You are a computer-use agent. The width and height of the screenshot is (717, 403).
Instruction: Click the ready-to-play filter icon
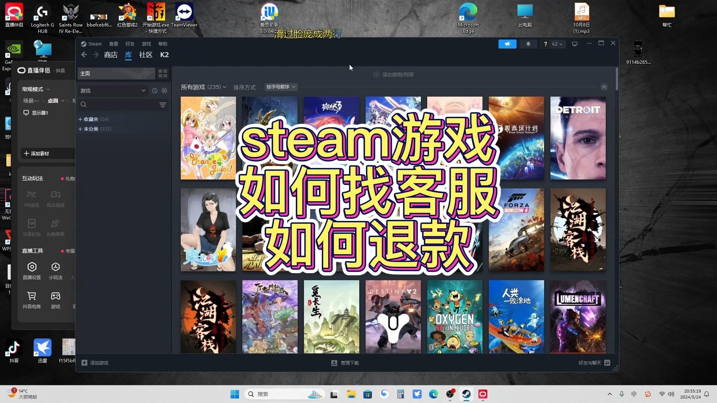pos(164,91)
